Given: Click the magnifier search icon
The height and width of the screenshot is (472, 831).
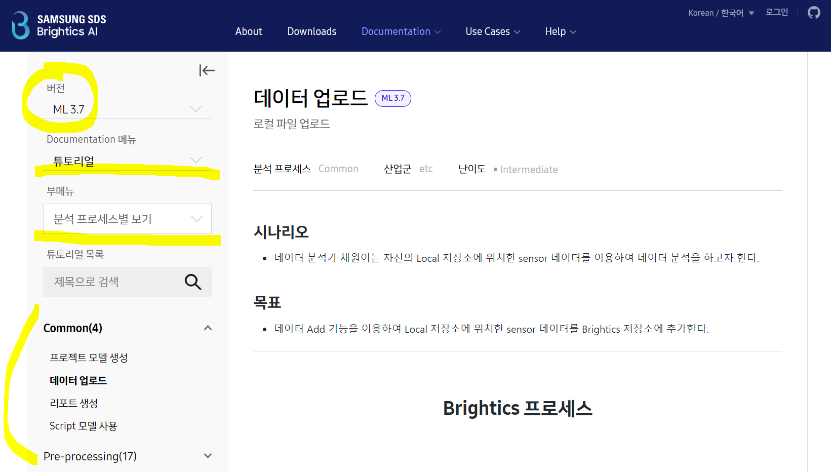Looking at the screenshot, I should coord(193,282).
